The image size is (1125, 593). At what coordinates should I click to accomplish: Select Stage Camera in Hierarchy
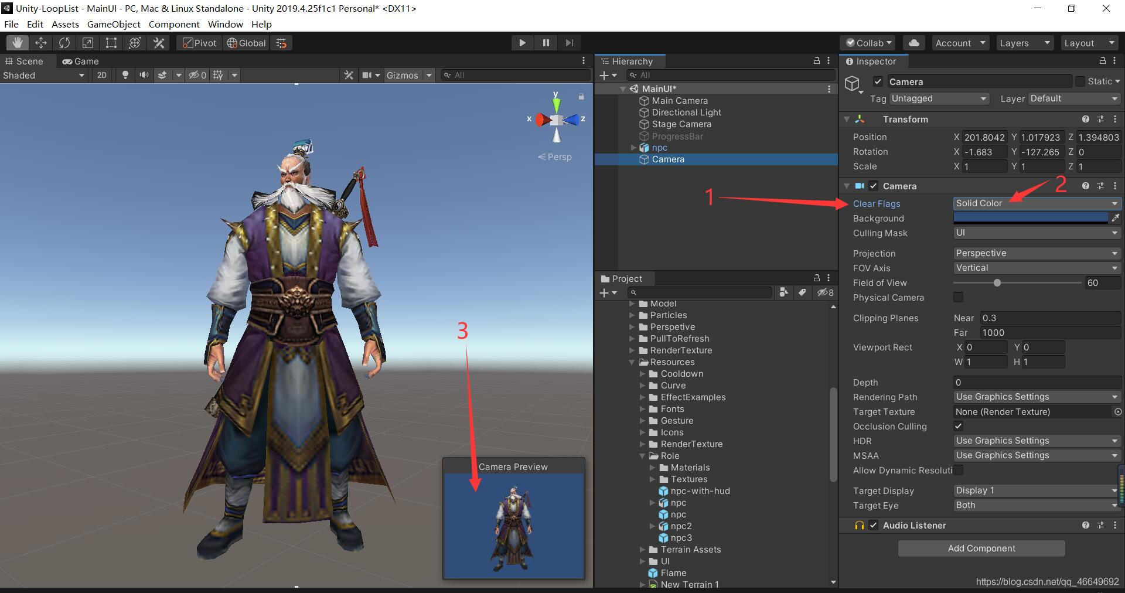(681, 124)
